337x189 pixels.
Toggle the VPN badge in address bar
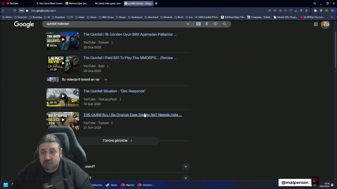[22, 10]
